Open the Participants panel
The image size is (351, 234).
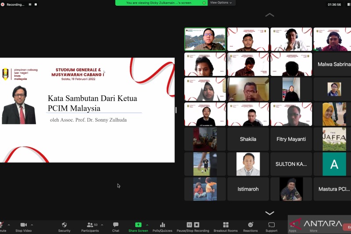90,227
